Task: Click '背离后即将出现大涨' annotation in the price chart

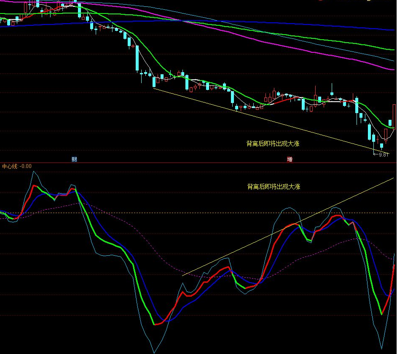Action: [x=273, y=144]
